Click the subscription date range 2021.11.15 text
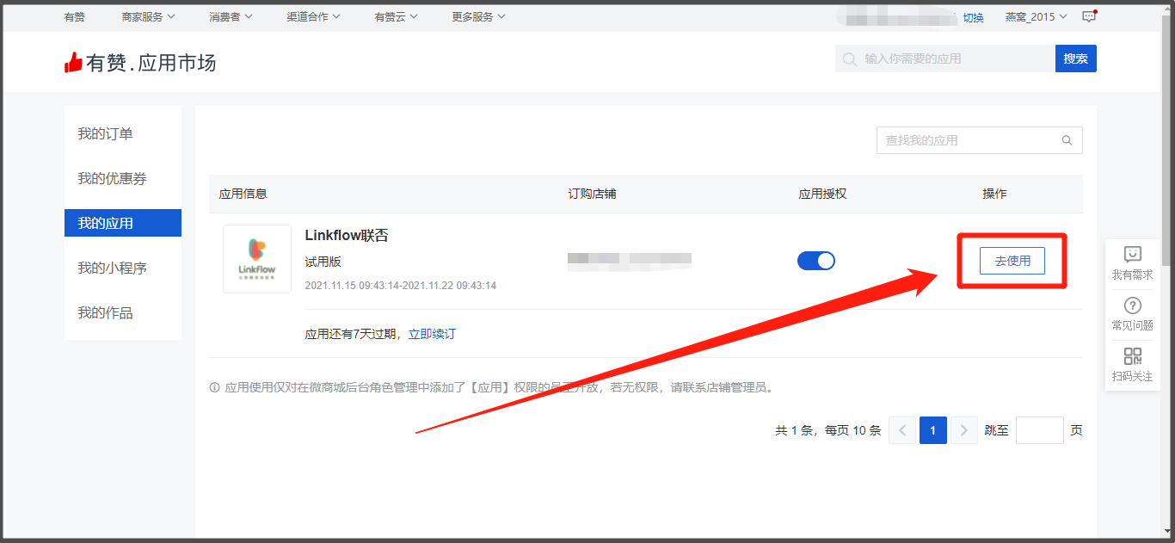The width and height of the screenshot is (1175, 543). (401, 285)
